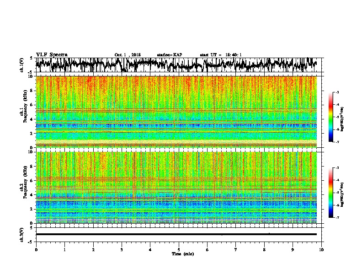Click the "station=KAP" header label
The height and width of the screenshot is (280, 362).
click(x=170, y=55)
